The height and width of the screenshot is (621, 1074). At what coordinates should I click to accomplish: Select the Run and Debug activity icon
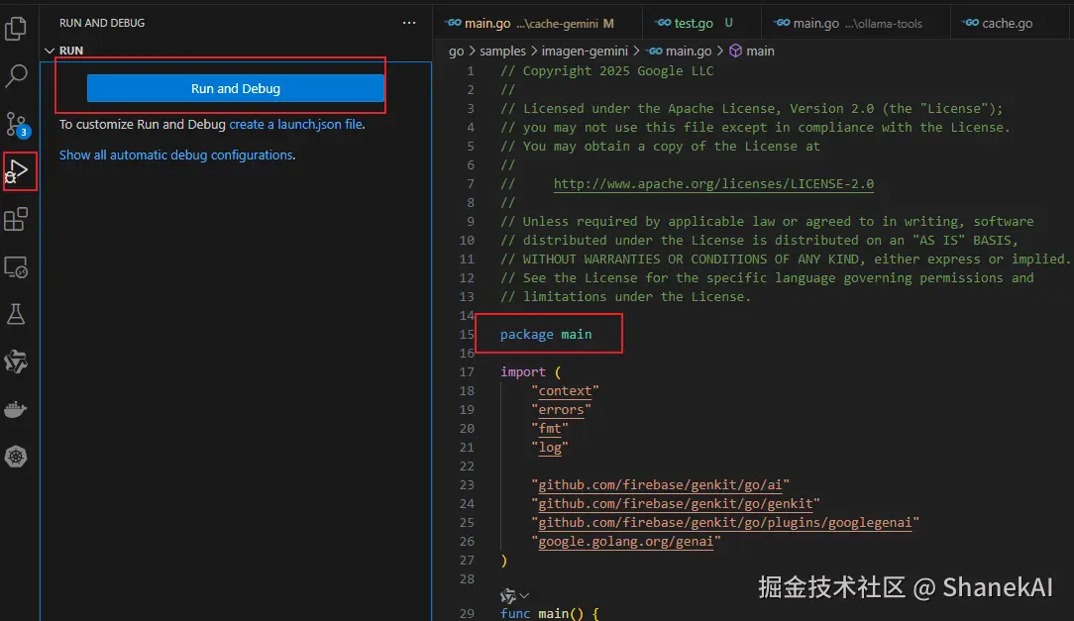(17, 171)
